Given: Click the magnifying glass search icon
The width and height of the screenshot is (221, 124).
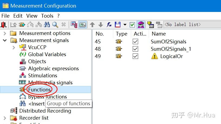Looking at the screenshot, I should click(55, 25).
